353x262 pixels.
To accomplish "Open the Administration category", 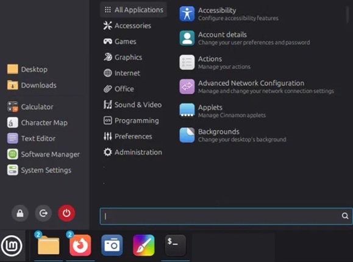I will 132,152.
